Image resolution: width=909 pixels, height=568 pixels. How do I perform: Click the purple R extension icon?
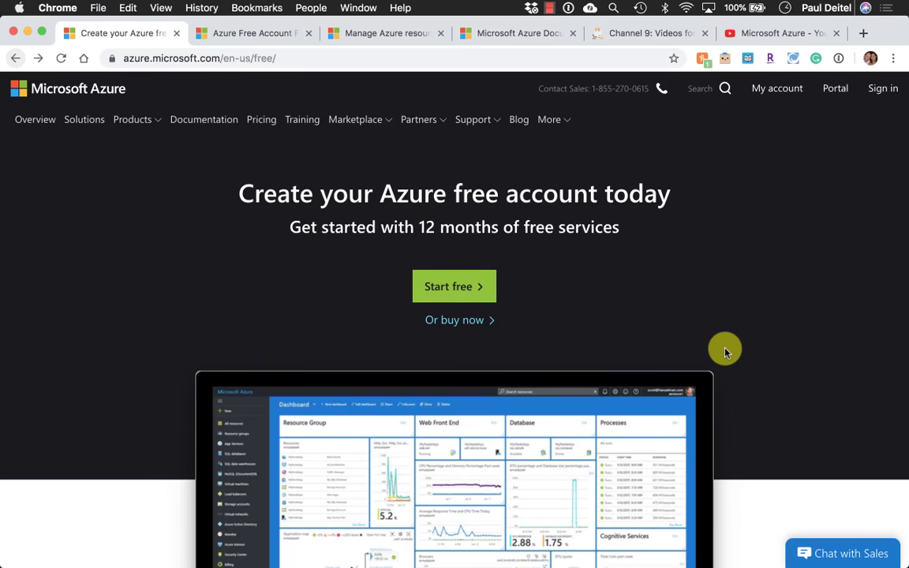(770, 58)
